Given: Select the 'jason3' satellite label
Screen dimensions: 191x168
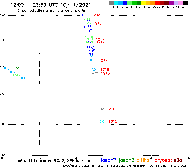Looking at the screenshot, I should tap(126, 160).
